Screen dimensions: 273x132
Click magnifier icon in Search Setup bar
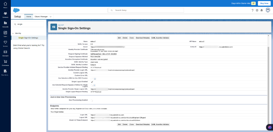(112, 10)
